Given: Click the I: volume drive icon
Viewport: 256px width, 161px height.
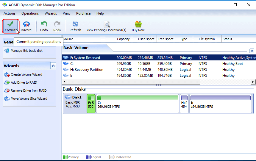Looking at the screenshot, I should 66,75.
